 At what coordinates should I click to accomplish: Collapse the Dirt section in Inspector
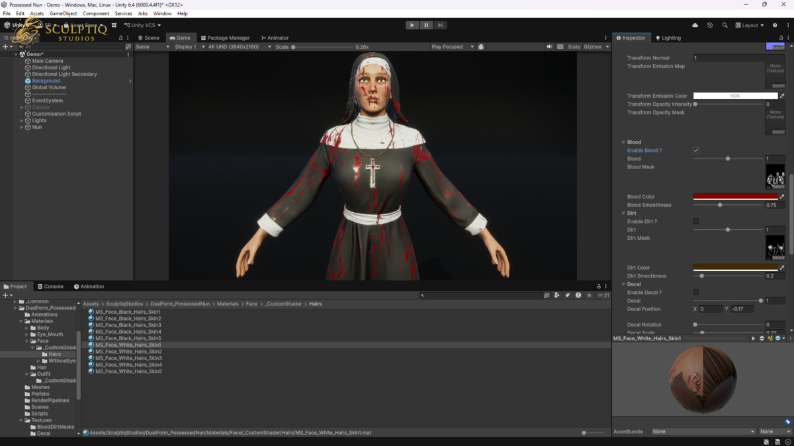tap(623, 213)
